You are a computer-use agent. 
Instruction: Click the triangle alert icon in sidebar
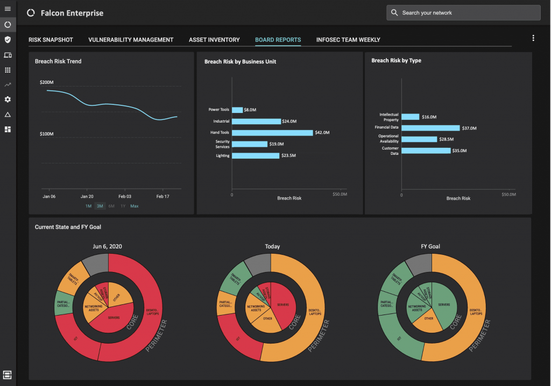pos(8,115)
